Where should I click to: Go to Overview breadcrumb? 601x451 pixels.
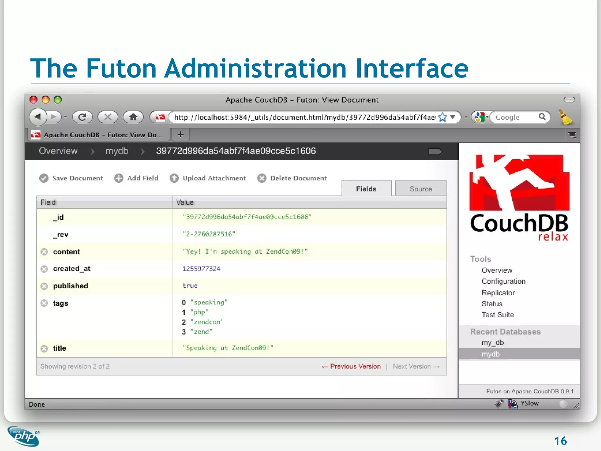tap(58, 151)
